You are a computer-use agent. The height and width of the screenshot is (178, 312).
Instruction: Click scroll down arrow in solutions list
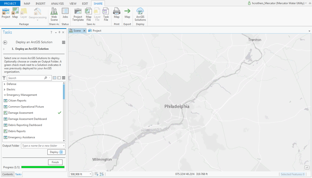click(64, 141)
